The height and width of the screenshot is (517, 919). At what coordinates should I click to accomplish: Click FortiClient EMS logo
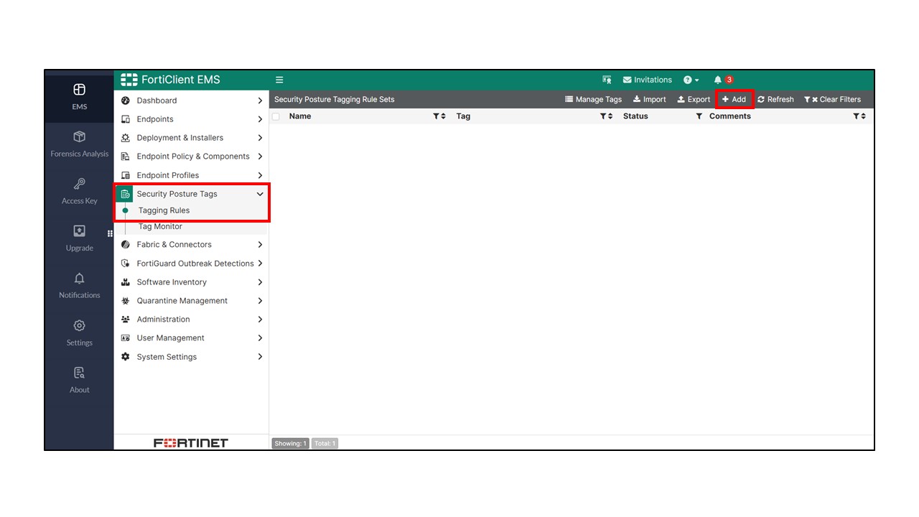coord(170,80)
